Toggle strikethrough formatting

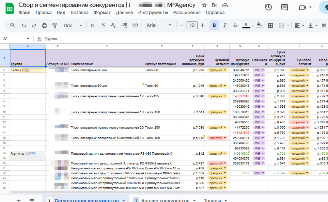click(x=235, y=25)
